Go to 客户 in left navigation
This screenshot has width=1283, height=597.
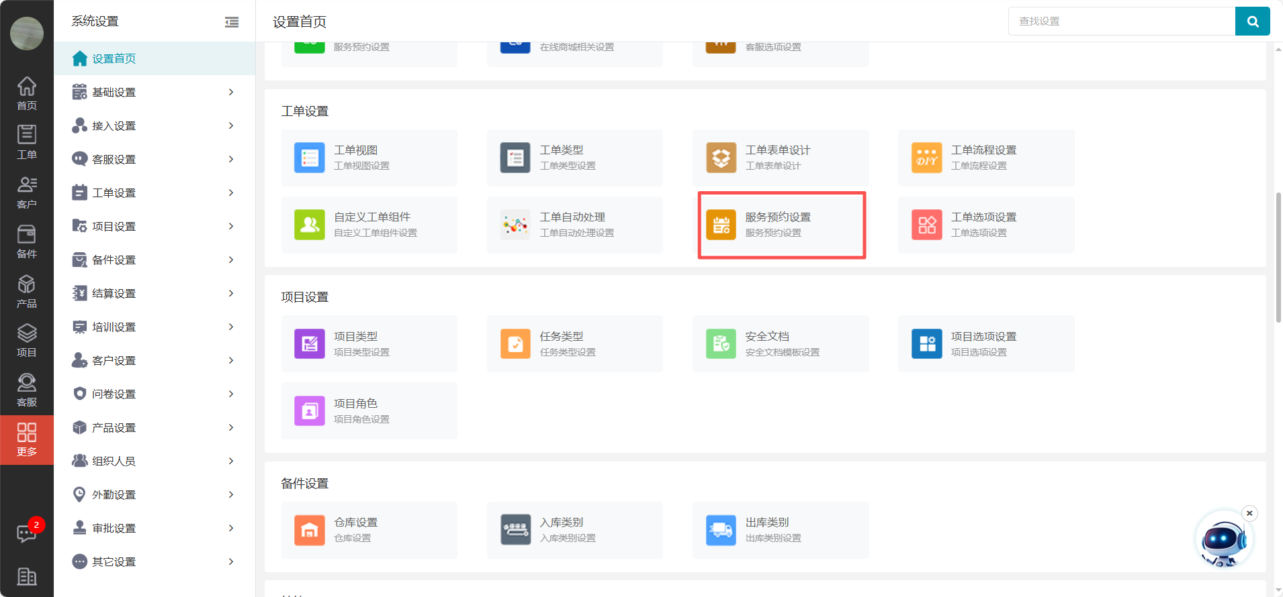tap(27, 193)
